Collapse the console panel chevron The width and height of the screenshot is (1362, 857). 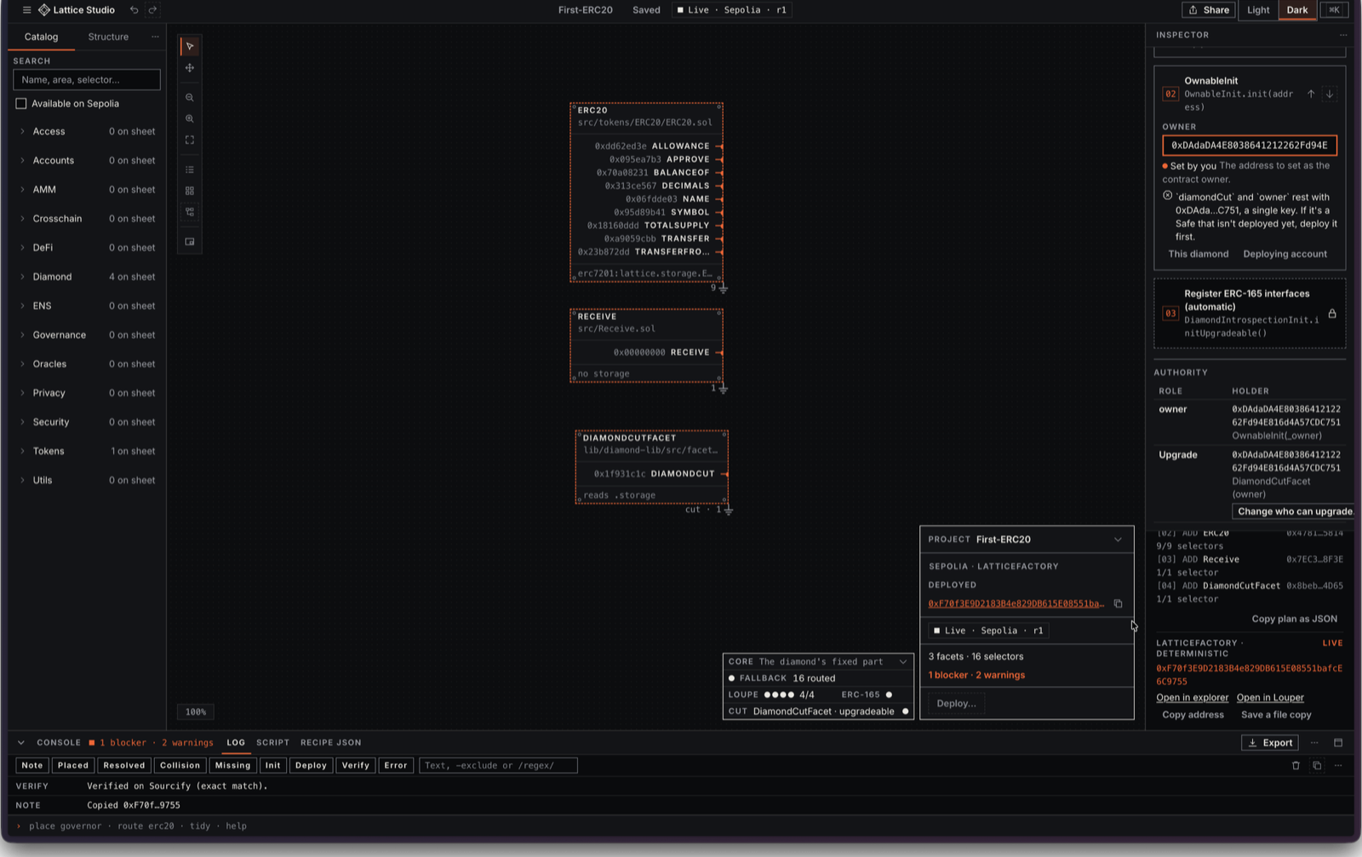tap(21, 743)
